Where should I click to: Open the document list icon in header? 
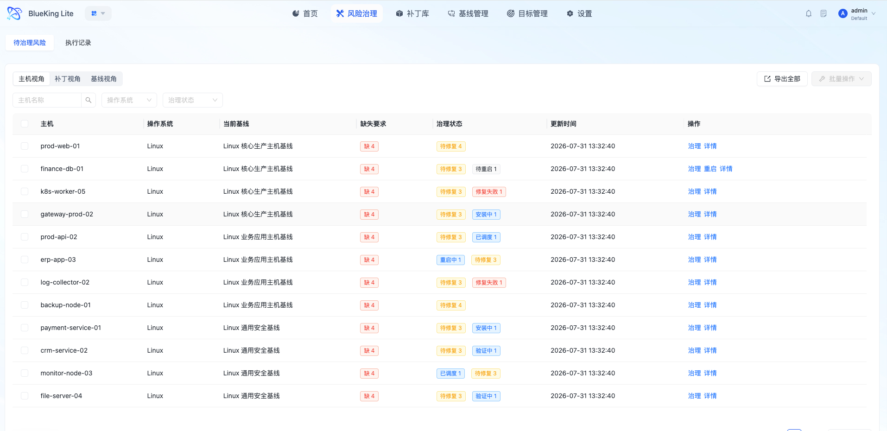pos(824,13)
